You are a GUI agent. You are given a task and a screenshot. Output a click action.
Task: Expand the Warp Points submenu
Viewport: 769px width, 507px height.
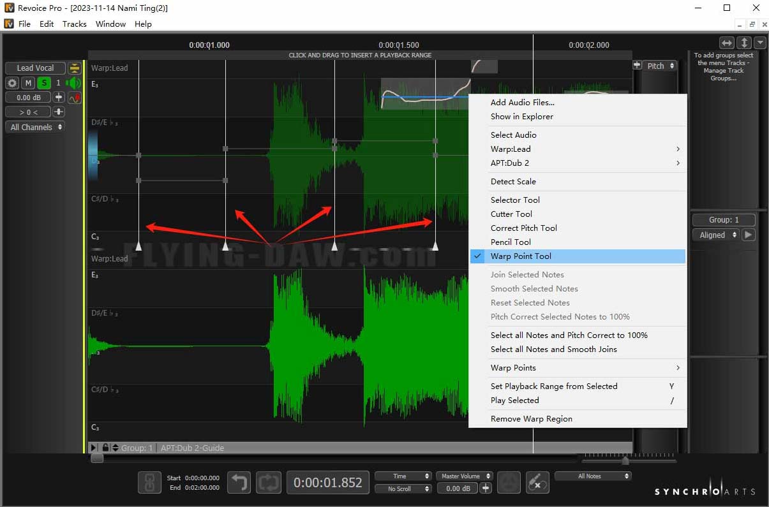pos(578,368)
